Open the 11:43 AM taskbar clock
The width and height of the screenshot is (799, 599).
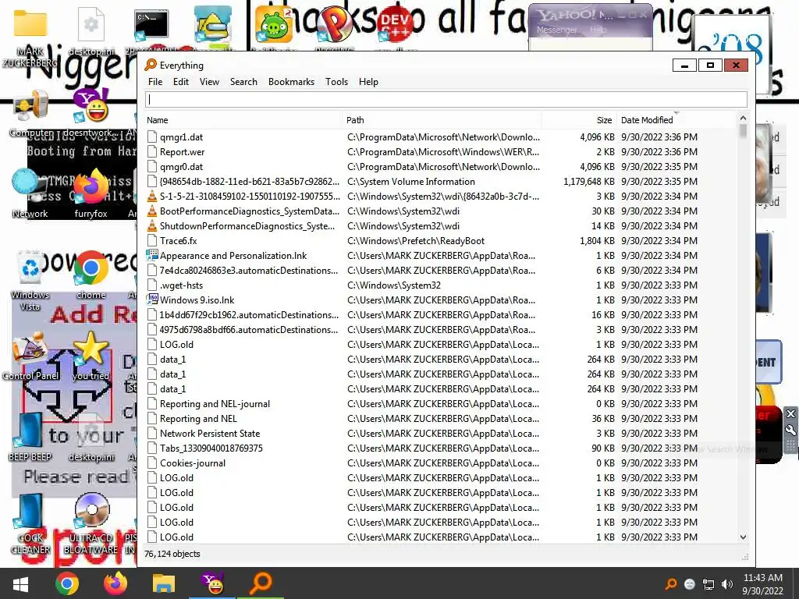pyautogui.click(x=762, y=584)
